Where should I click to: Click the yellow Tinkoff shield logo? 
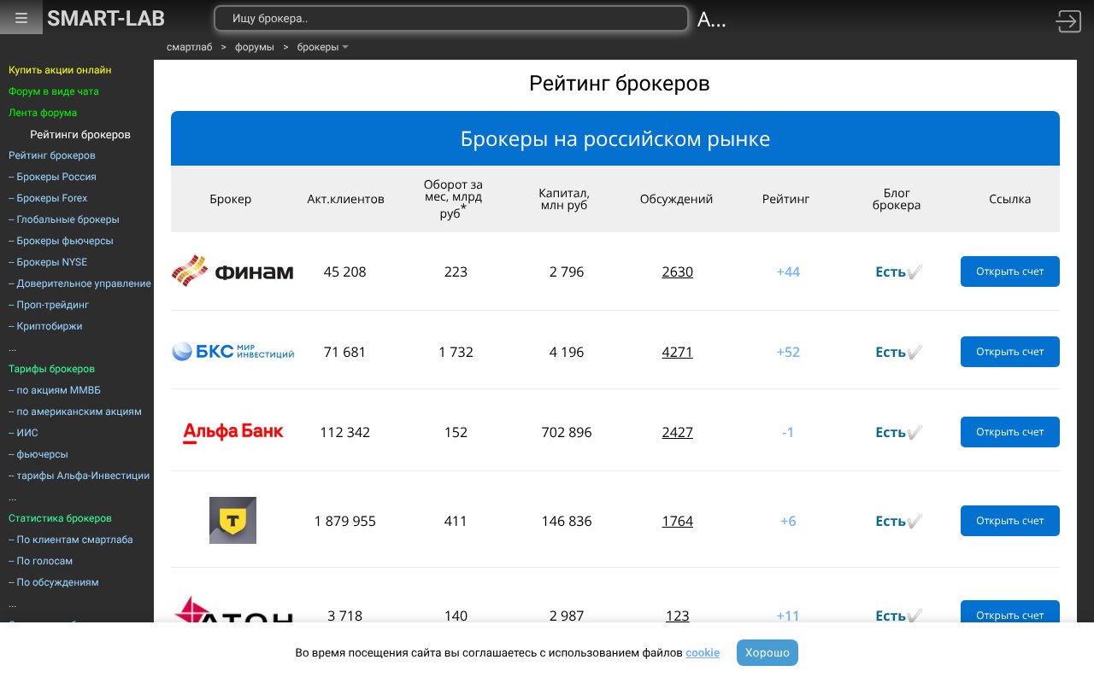pyautogui.click(x=232, y=520)
